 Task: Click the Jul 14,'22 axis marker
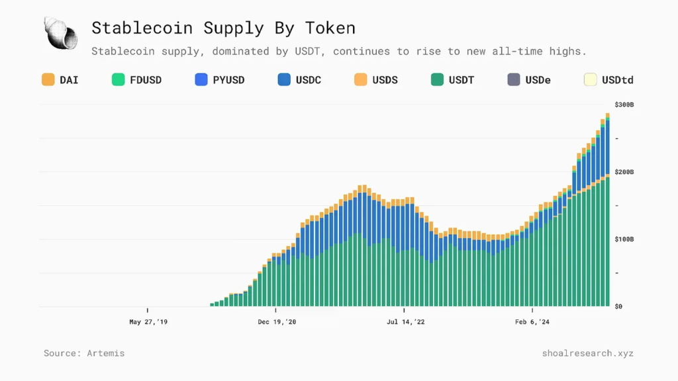[404, 322]
